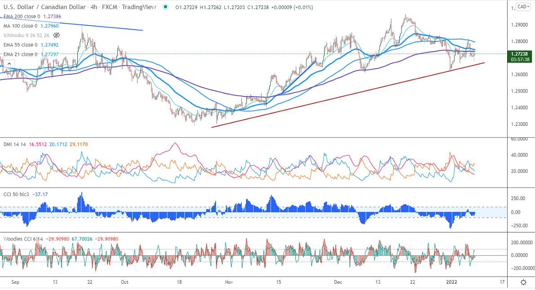Image resolution: width=535 pixels, height=290 pixels.
Task: Click the 2022 label on time axis
Action: click(x=452, y=282)
